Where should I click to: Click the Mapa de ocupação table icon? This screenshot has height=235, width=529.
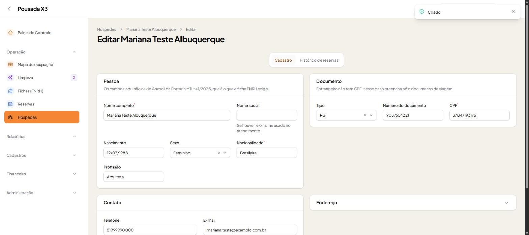pyautogui.click(x=10, y=64)
